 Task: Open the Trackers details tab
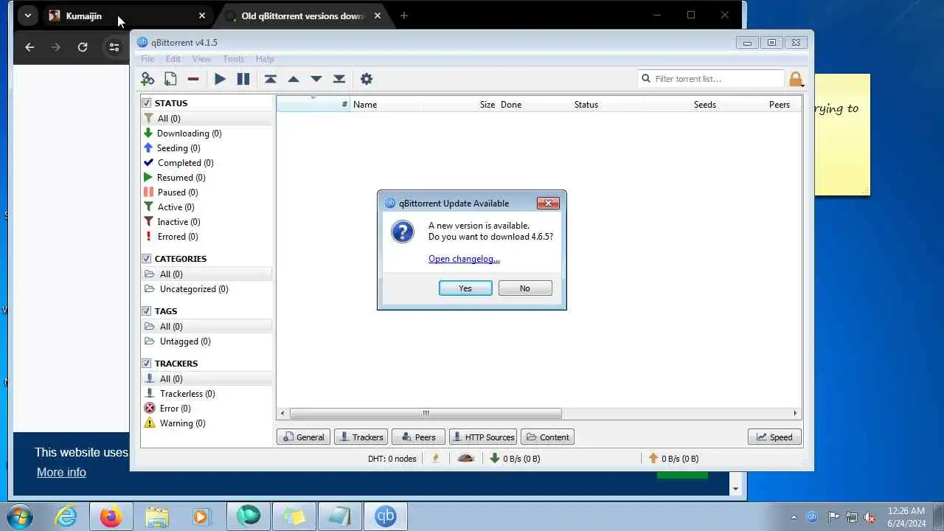coord(361,437)
